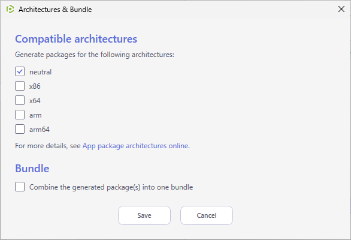This screenshot has height=240, width=351.
Task: Check the combine packages into bundle box
Action: tap(20, 187)
